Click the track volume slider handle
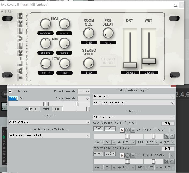 tap(46, 104)
